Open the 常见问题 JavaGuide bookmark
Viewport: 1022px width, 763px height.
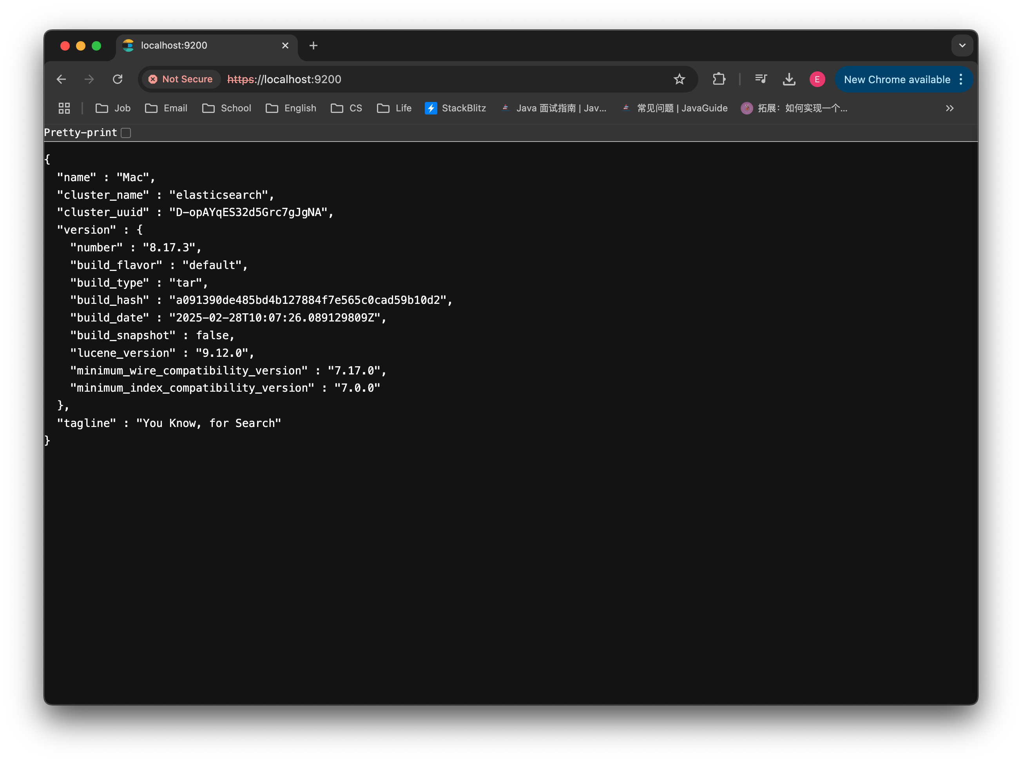pos(674,108)
